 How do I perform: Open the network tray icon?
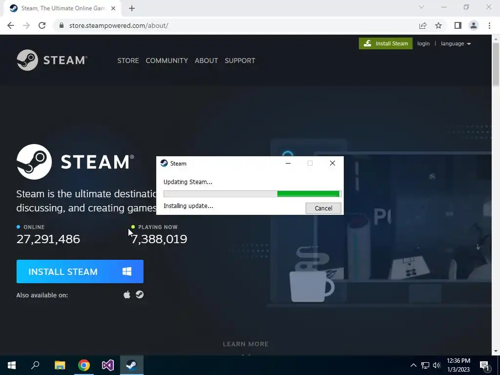(x=425, y=365)
